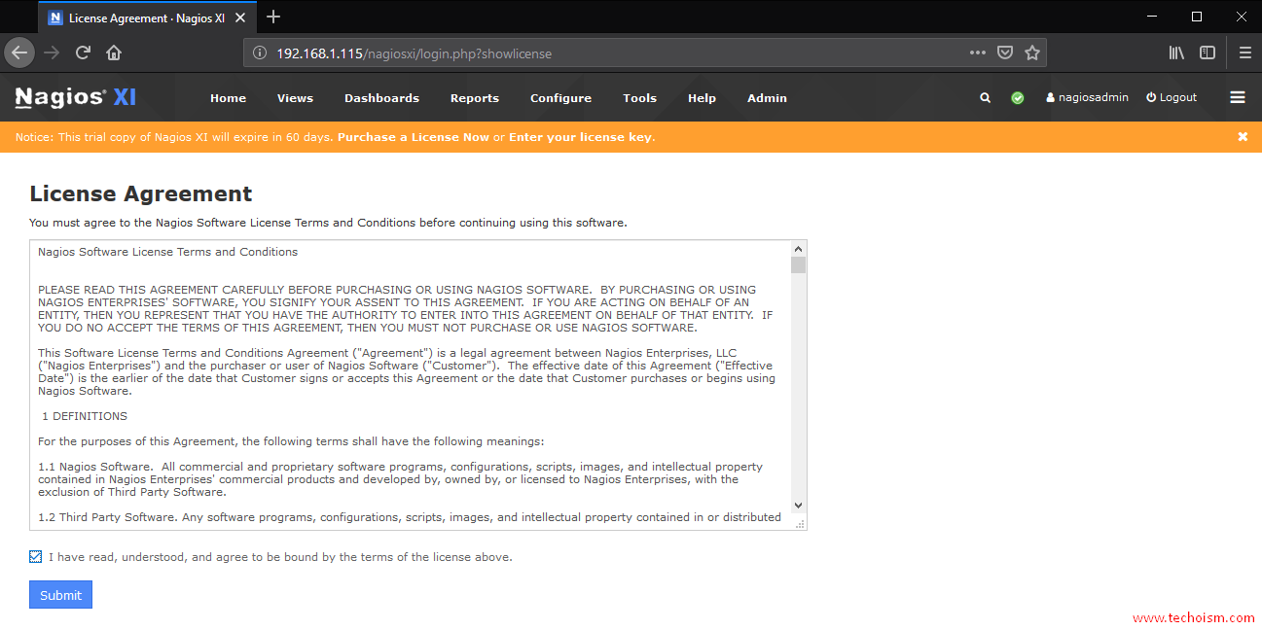This screenshot has height=630, width=1262.
Task: Open the Reports menu
Action: click(x=475, y=98)
